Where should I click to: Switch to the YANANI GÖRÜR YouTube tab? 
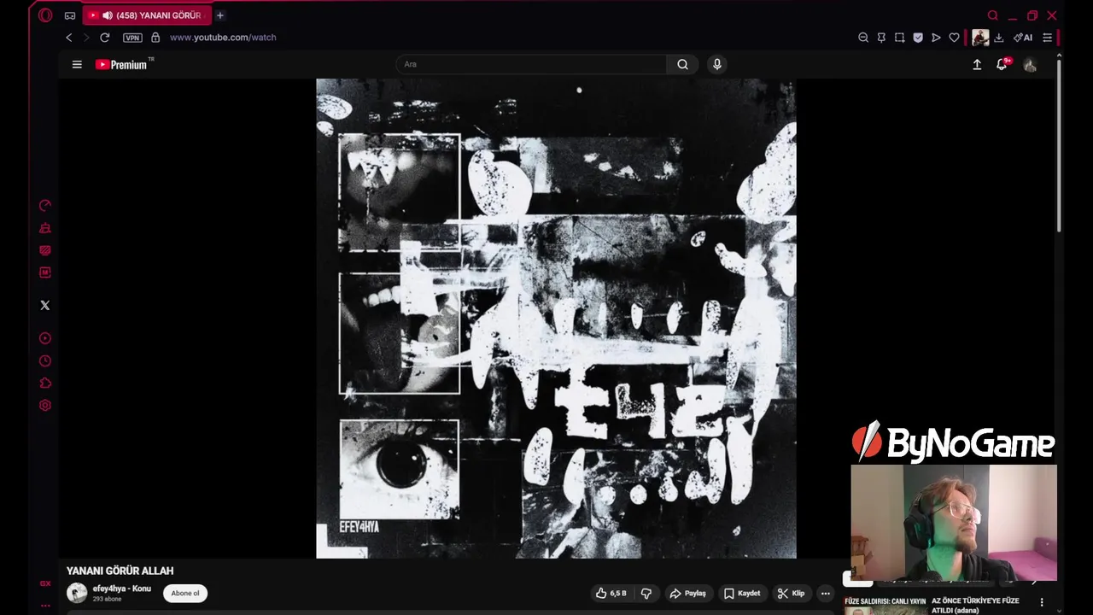(x=158, y=15)
